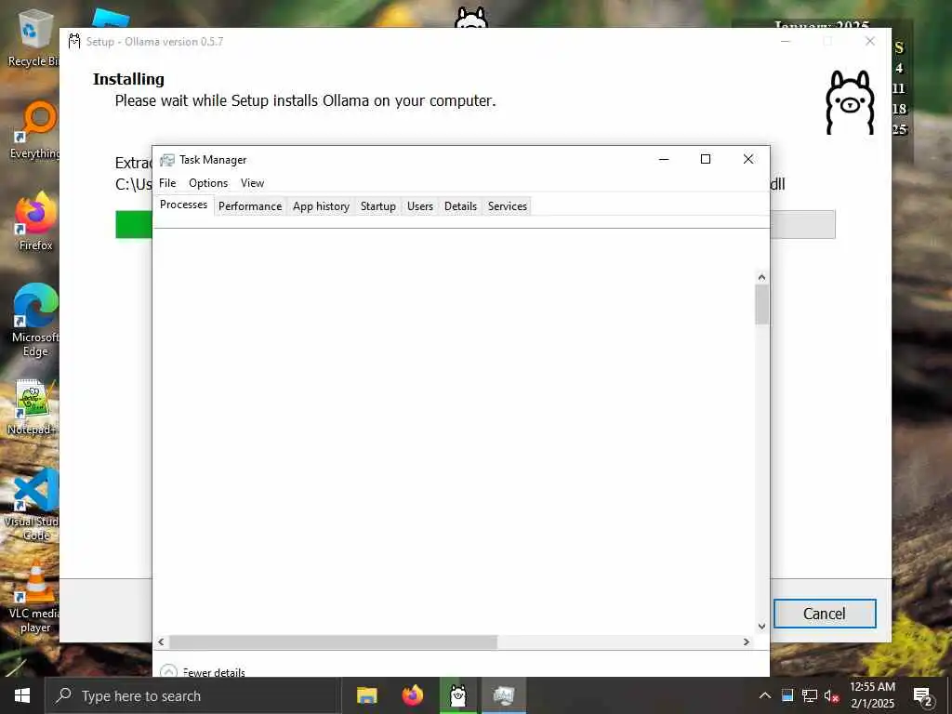This screenshot has height=714, width=952.
Task: Select the Notepad++ desktop shortcut
Action: pos(33,407)
